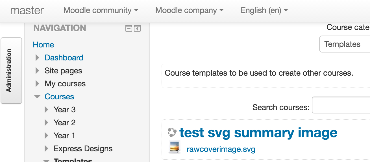The image size is (370, 162).
Task: Expand the Year 2 category arrow
Action: (x=46, y=122)
